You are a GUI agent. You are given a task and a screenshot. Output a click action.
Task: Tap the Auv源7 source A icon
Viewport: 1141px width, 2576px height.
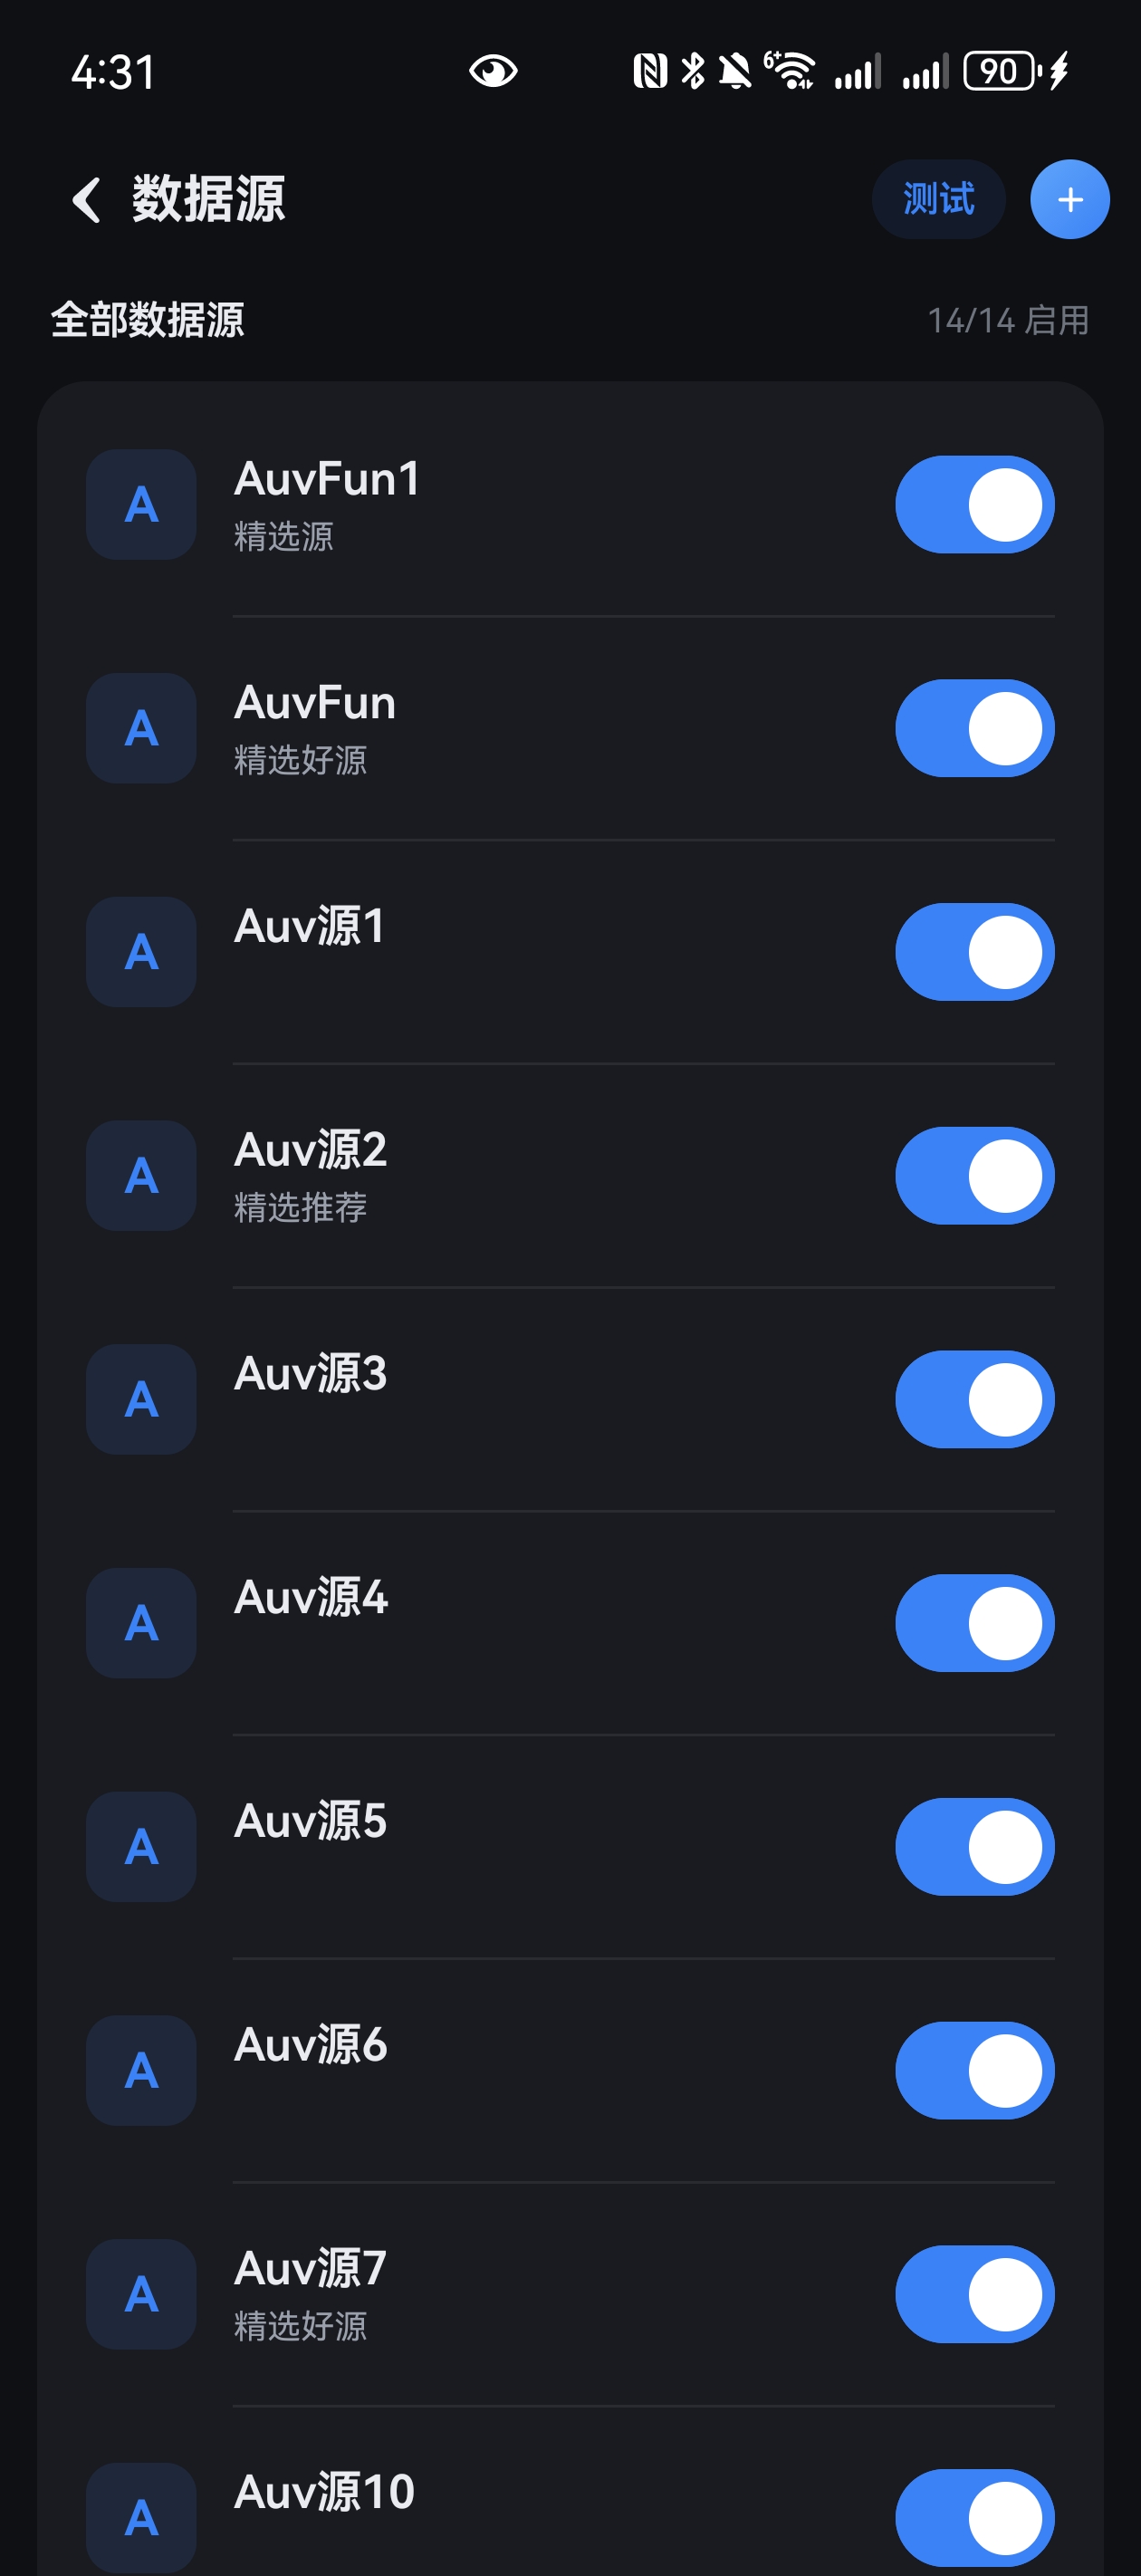(141, 2293)
